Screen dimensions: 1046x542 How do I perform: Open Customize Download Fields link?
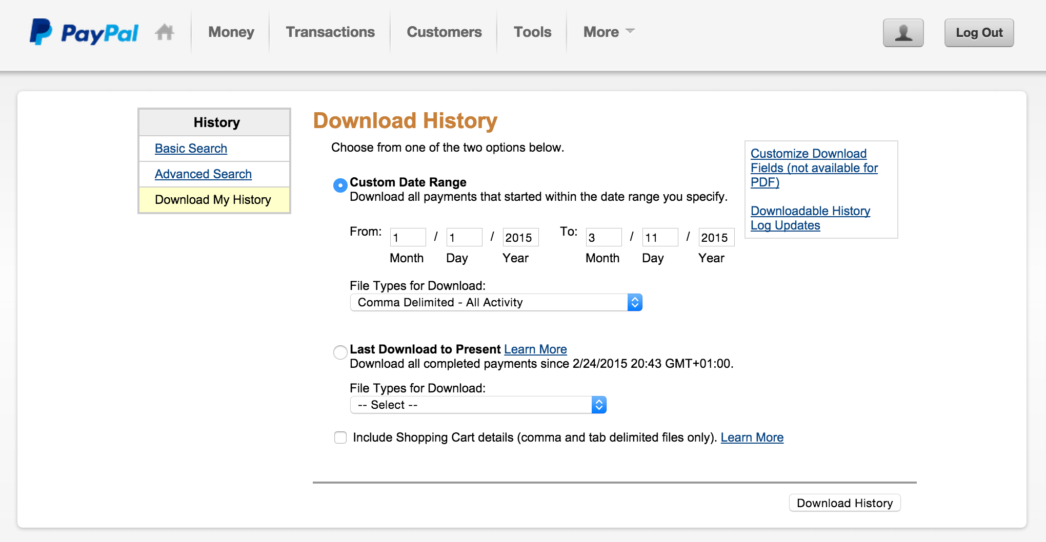pos(814,168)
